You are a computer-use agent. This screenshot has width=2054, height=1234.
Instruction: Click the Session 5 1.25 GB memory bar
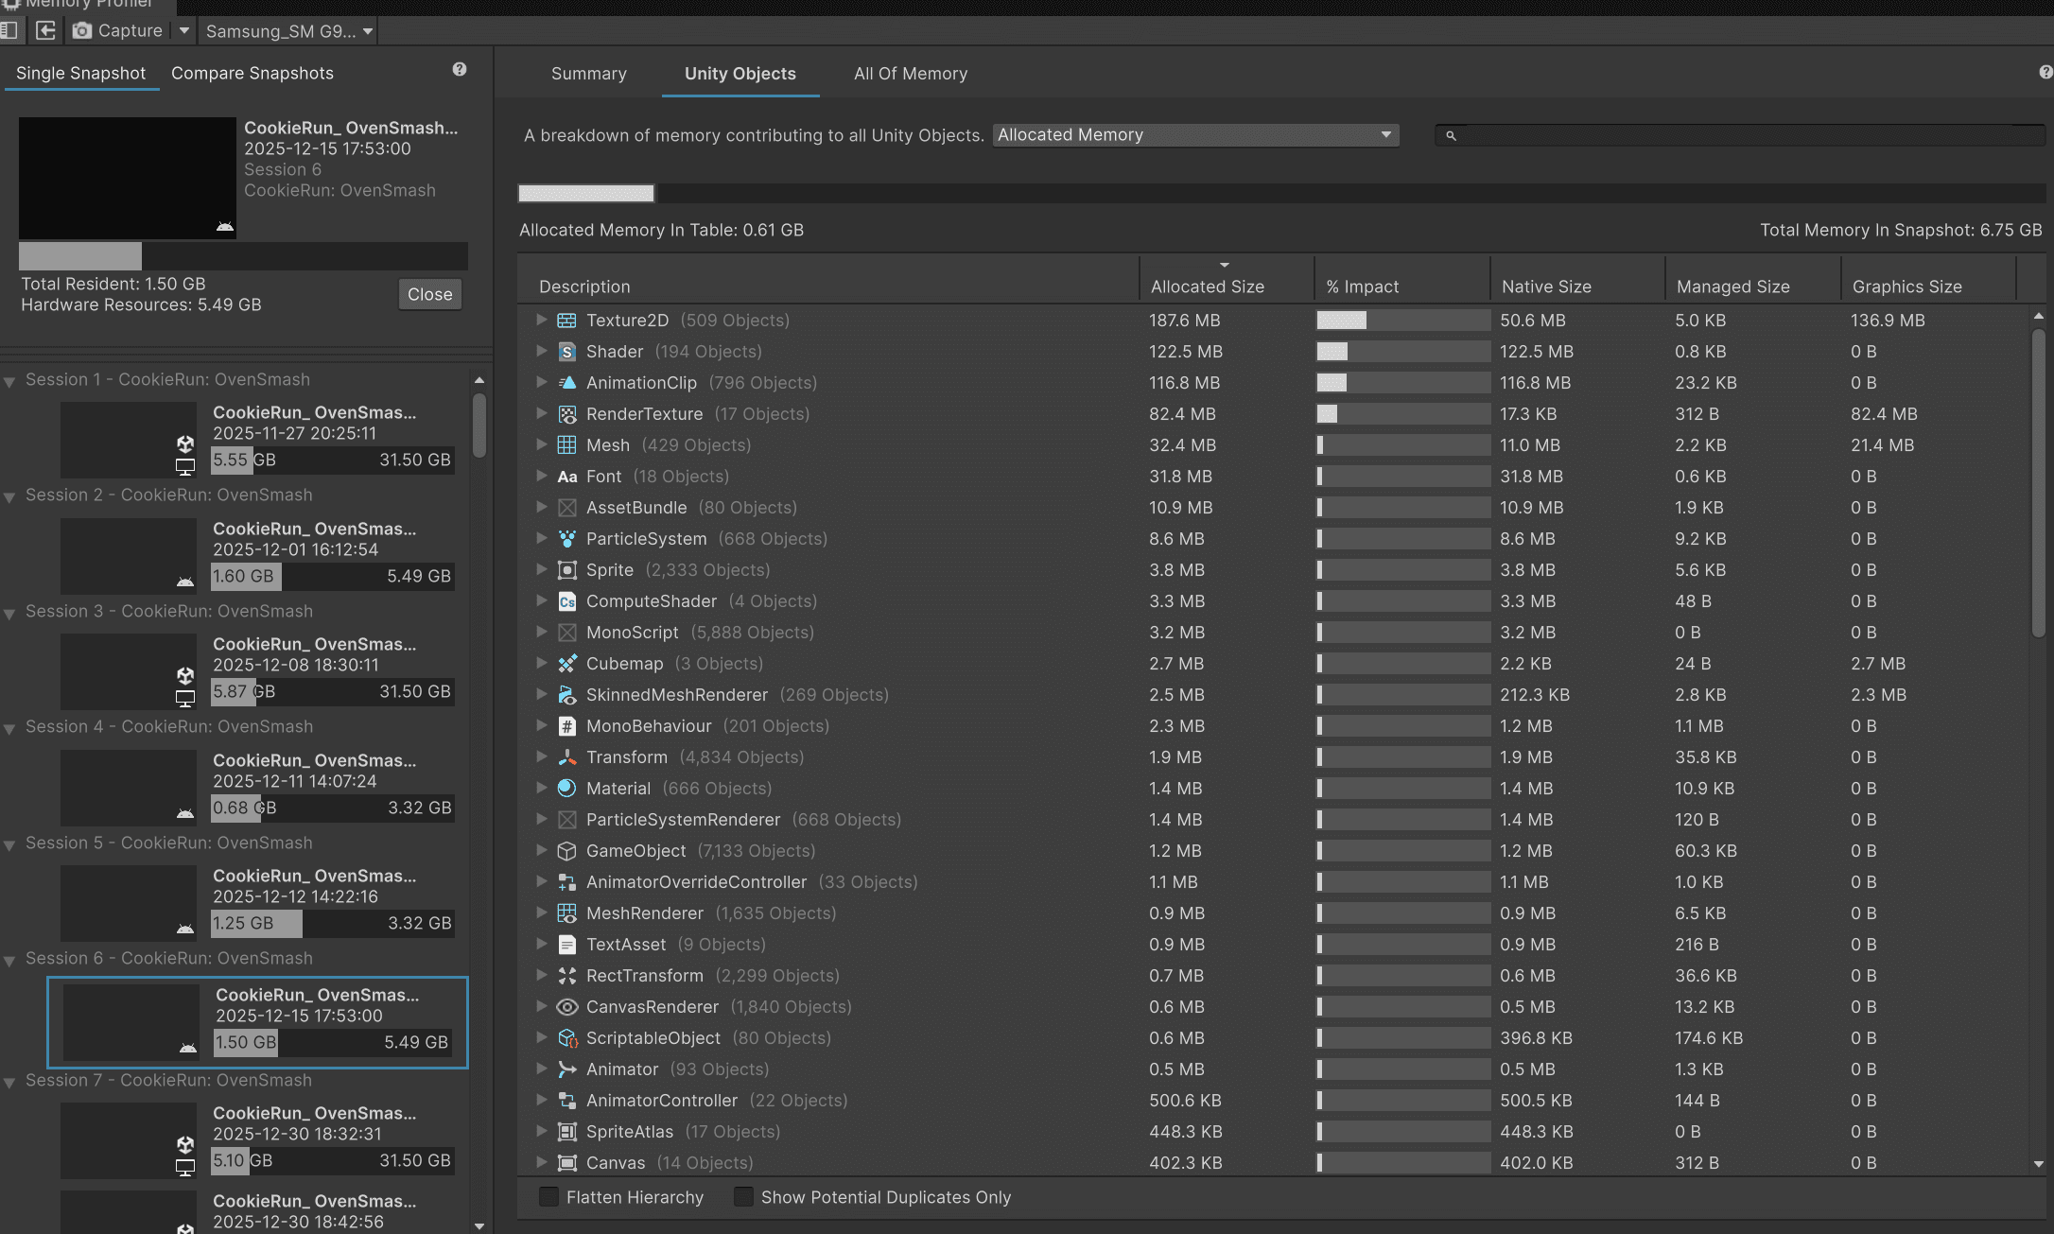pos(332,923)
